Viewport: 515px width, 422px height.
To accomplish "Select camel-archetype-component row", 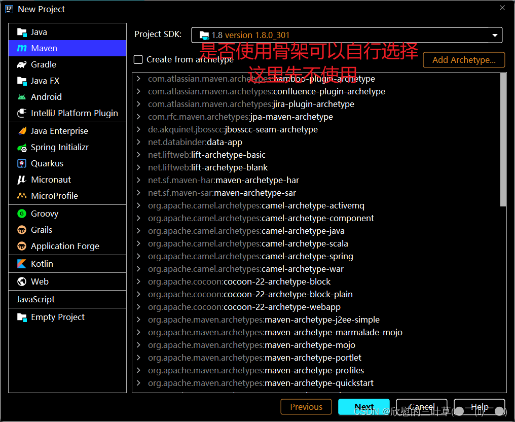I will click(317, 218).
